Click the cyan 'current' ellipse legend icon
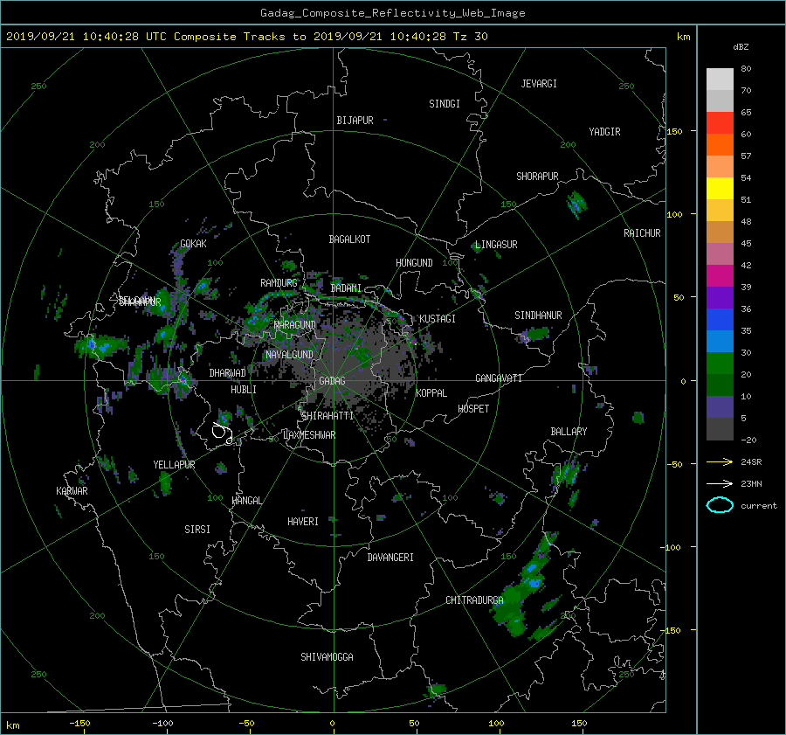 pyautogui.click(x=720, y=505)
